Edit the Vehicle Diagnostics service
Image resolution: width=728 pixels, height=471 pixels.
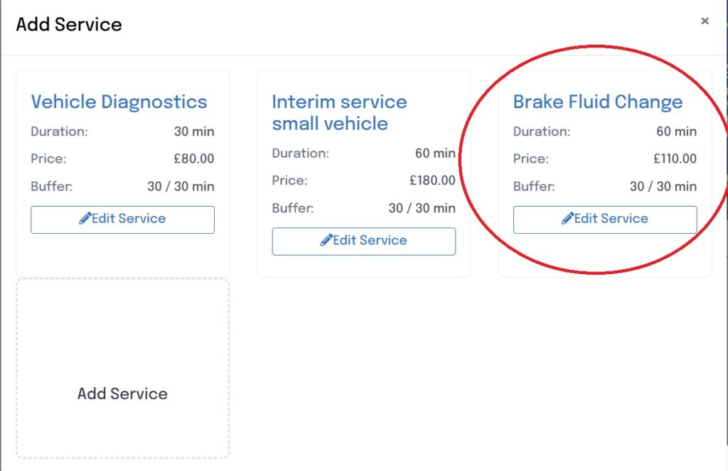(122, 220)
